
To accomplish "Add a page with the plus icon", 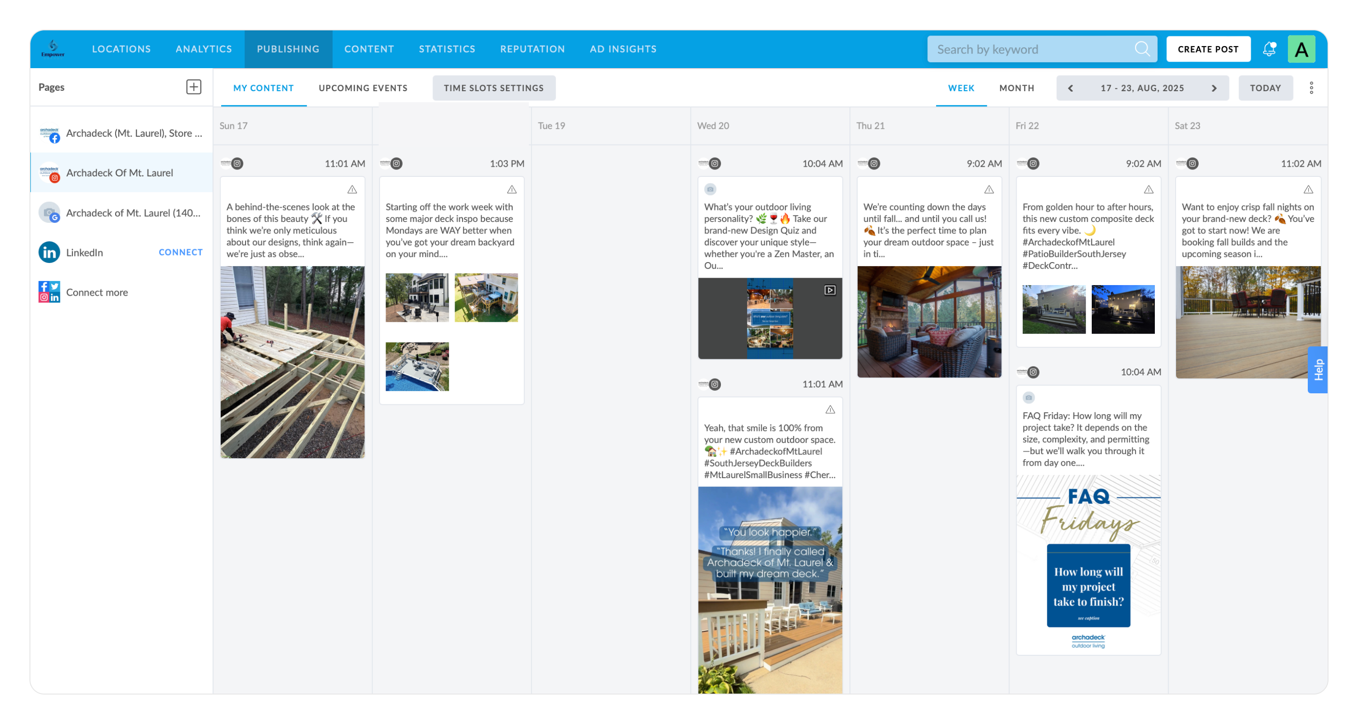I will tap(193, 87).
